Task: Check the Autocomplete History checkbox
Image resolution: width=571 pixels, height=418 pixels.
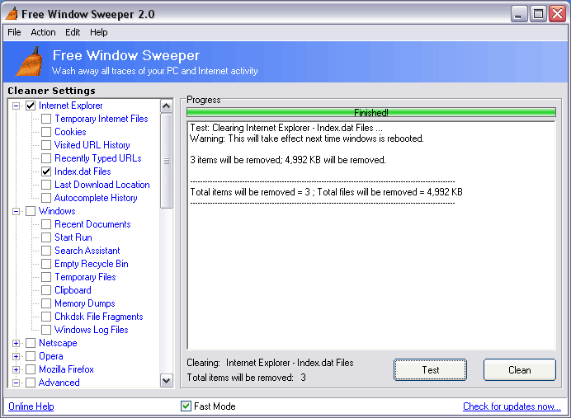Action: 46,198
